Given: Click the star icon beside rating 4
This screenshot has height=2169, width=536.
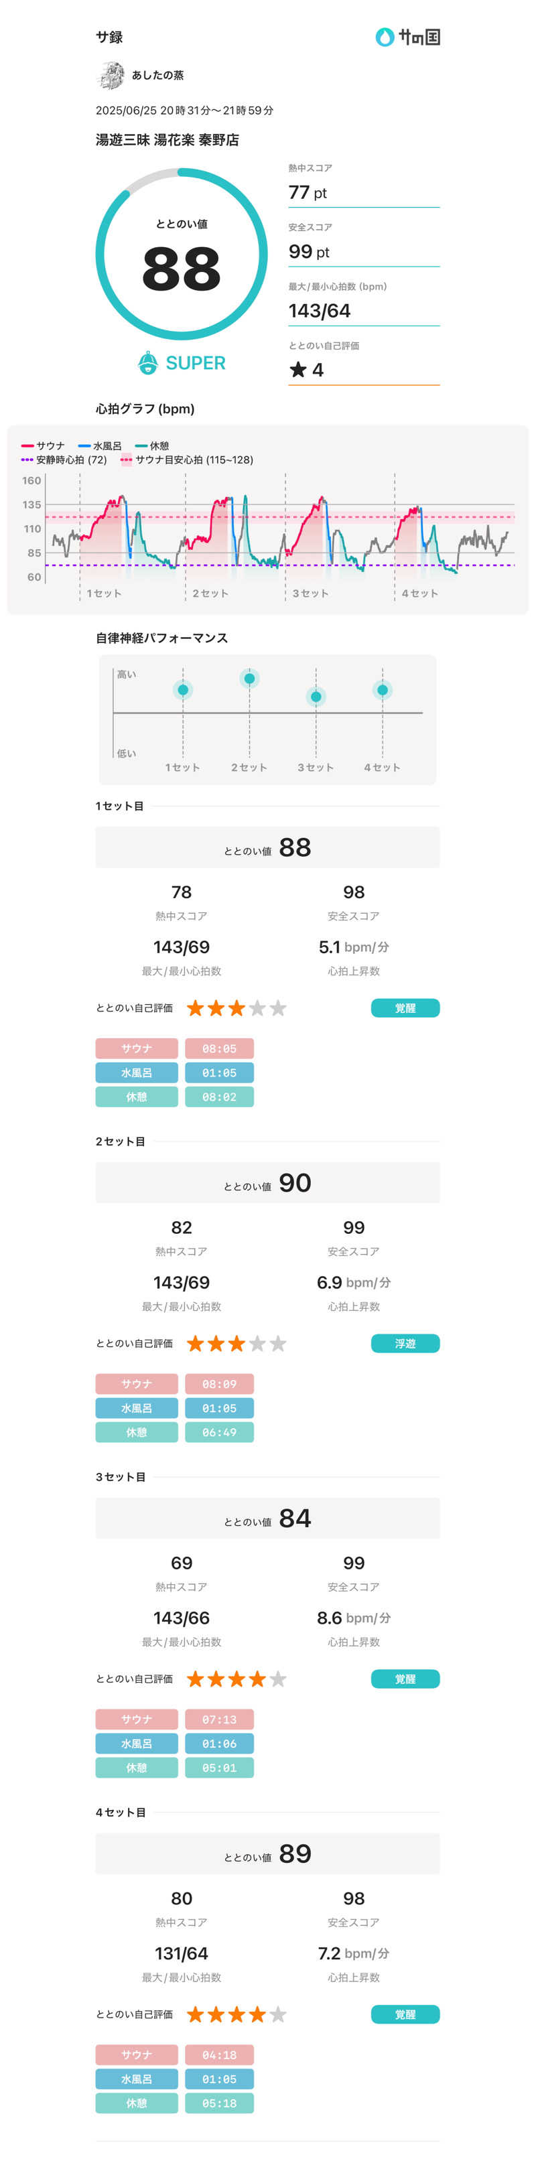Looking at the screenshot, I should click(x=297, y=370).
